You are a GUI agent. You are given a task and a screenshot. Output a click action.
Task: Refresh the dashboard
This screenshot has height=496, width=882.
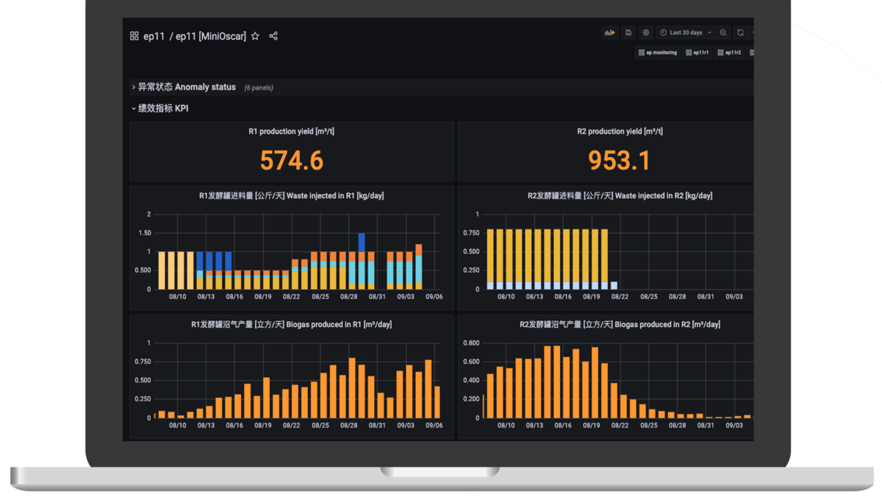pyautogui.click(x=740, y=32)
